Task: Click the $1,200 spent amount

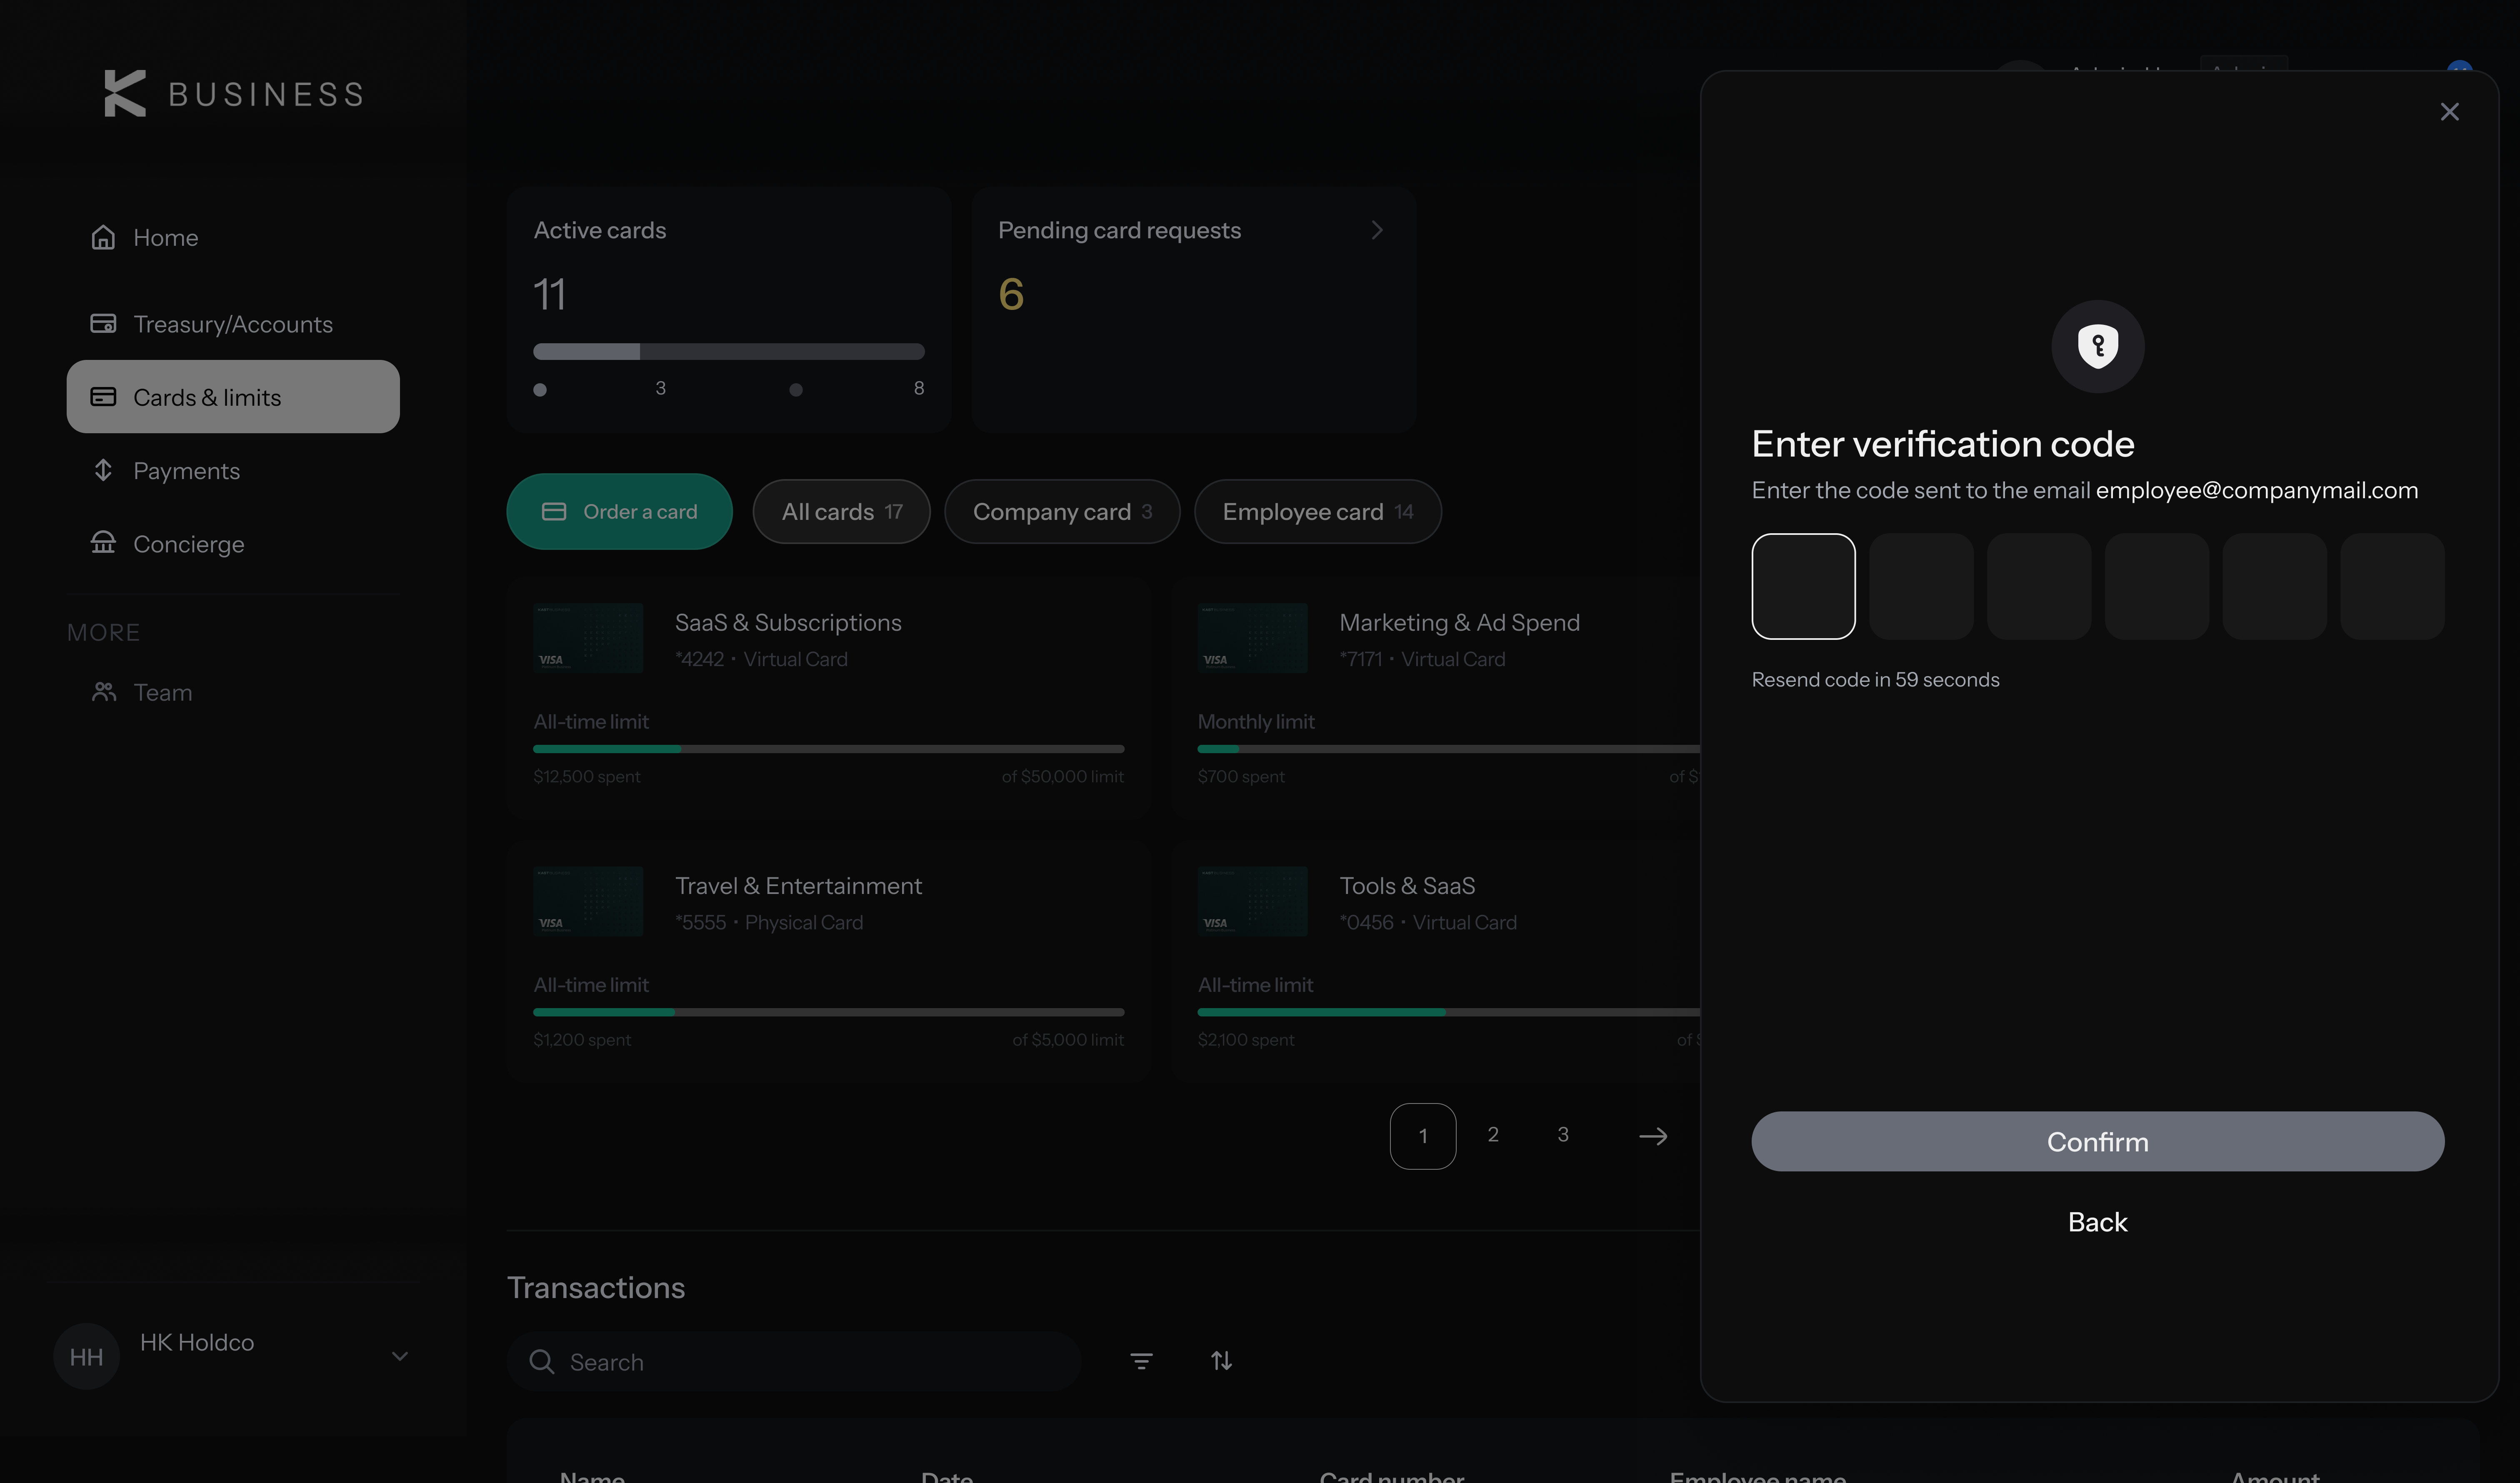Action: click(582, 1040)
